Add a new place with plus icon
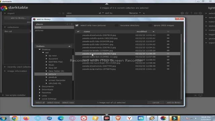This screenshot has width=215, height=121. [67, 24]
